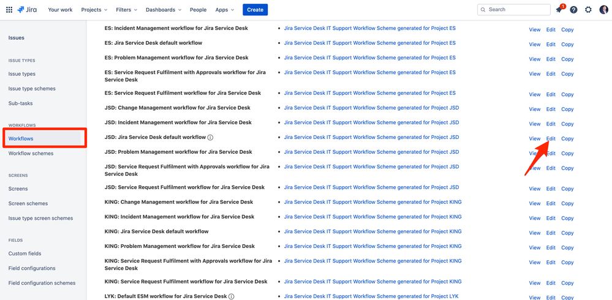Expand the Dashboards dropdown menu
Screen dimensions: 612x300
pyautogui.click(x=164, y=10)
